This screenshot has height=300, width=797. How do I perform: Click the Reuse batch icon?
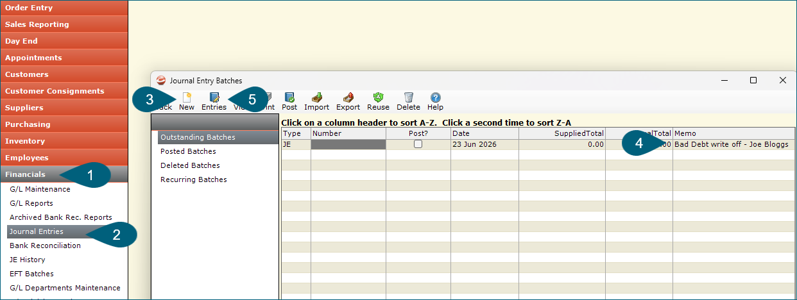point(378,101)
